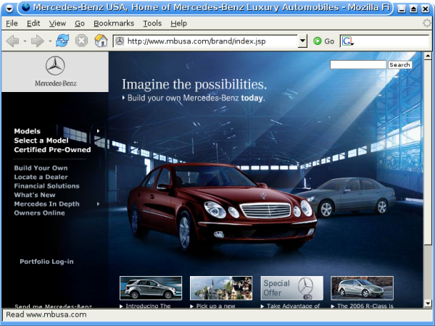Open the What's New link
Image resolution: width=435 pixels, height=326 pixels.
pyautogui.click(x=35, y=195)
